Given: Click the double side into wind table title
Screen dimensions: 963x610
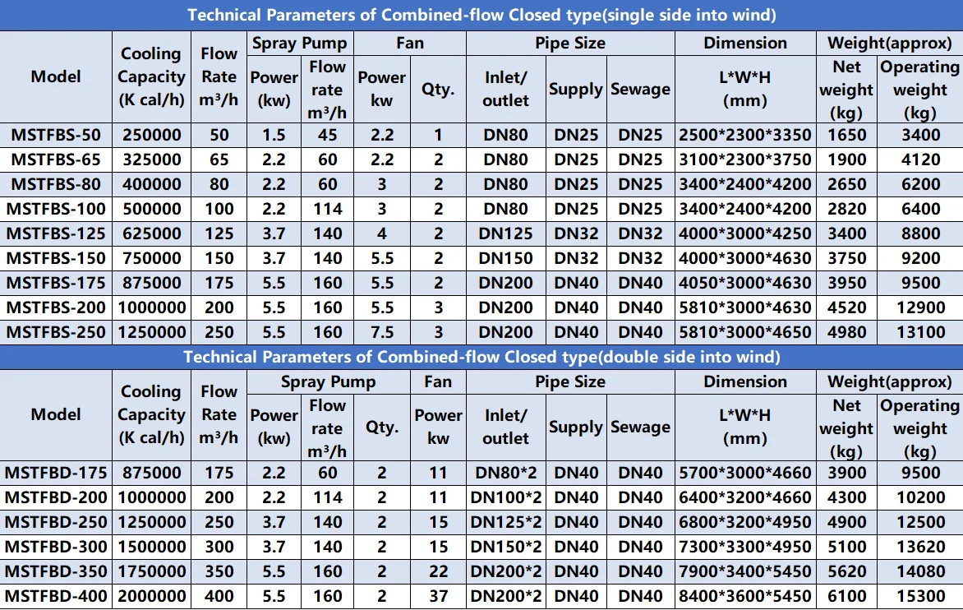Looking at the screenshot, I should [x=481, y=357].
